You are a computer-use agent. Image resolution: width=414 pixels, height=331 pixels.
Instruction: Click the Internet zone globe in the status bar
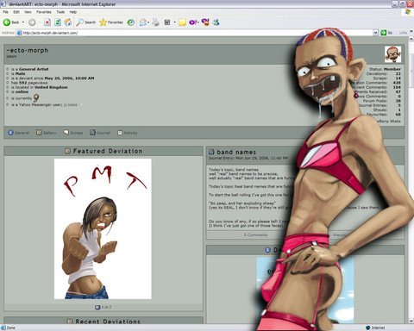coord(367,328)
